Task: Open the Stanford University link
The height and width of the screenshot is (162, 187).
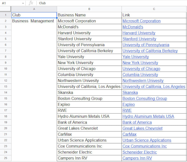Action: pos(139,39)
